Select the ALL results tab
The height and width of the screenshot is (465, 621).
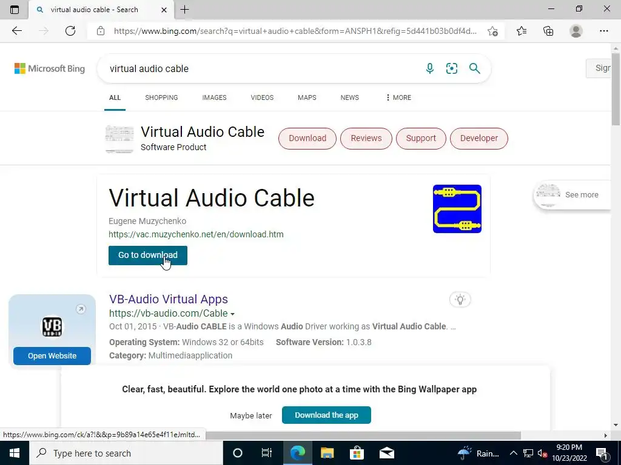(115, 97)
